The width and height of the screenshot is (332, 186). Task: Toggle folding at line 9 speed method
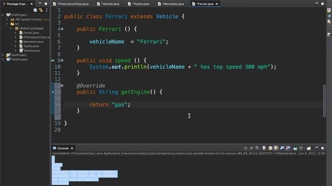(62, 60)
